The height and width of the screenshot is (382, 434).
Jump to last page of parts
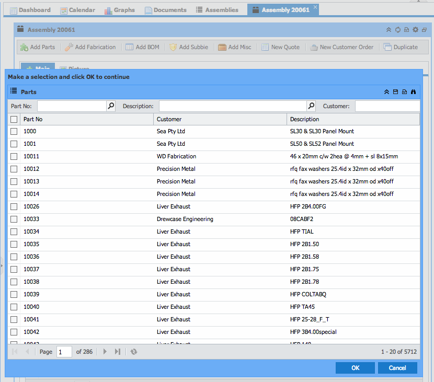pyautogui.click(x=118, y=352)
